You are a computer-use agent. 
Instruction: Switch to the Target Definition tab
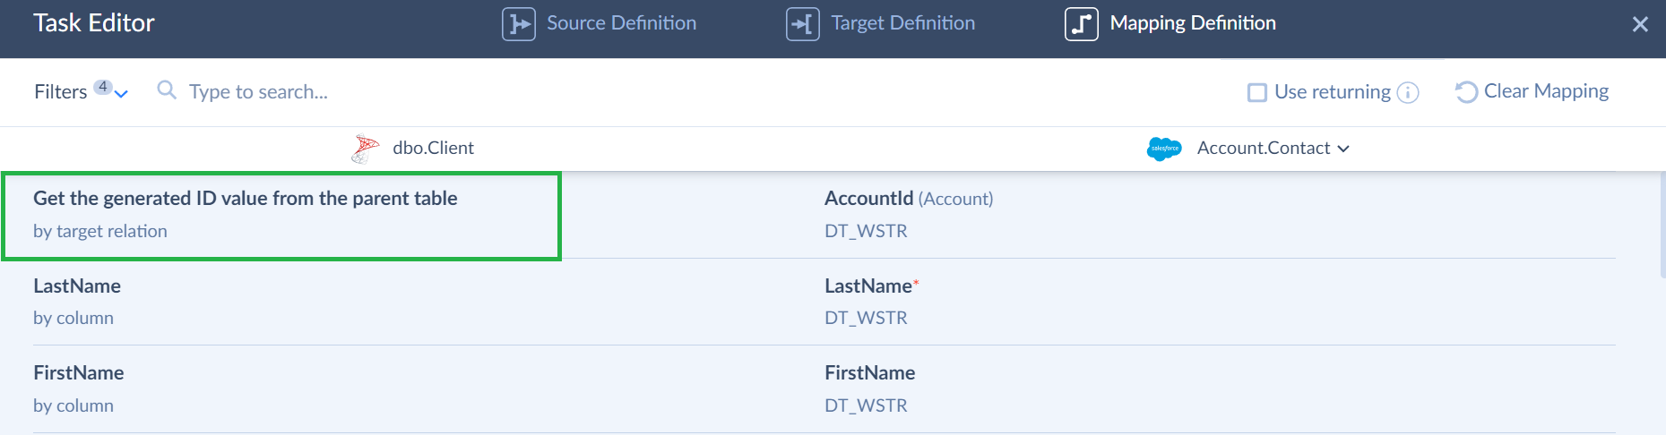[x=902, y=23]
